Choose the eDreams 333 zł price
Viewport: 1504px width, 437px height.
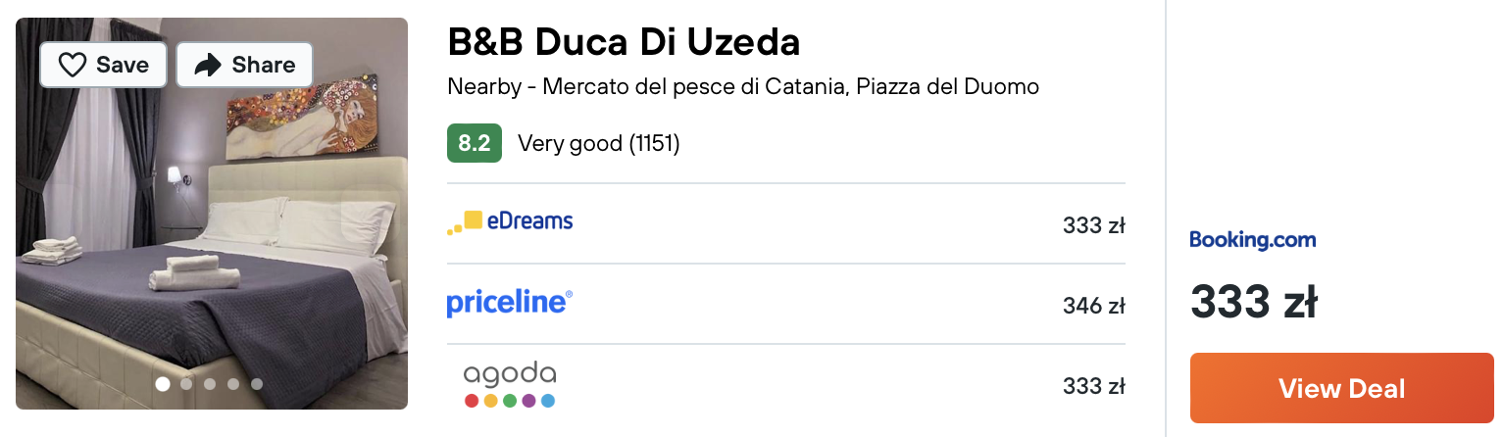point(1093,225)
